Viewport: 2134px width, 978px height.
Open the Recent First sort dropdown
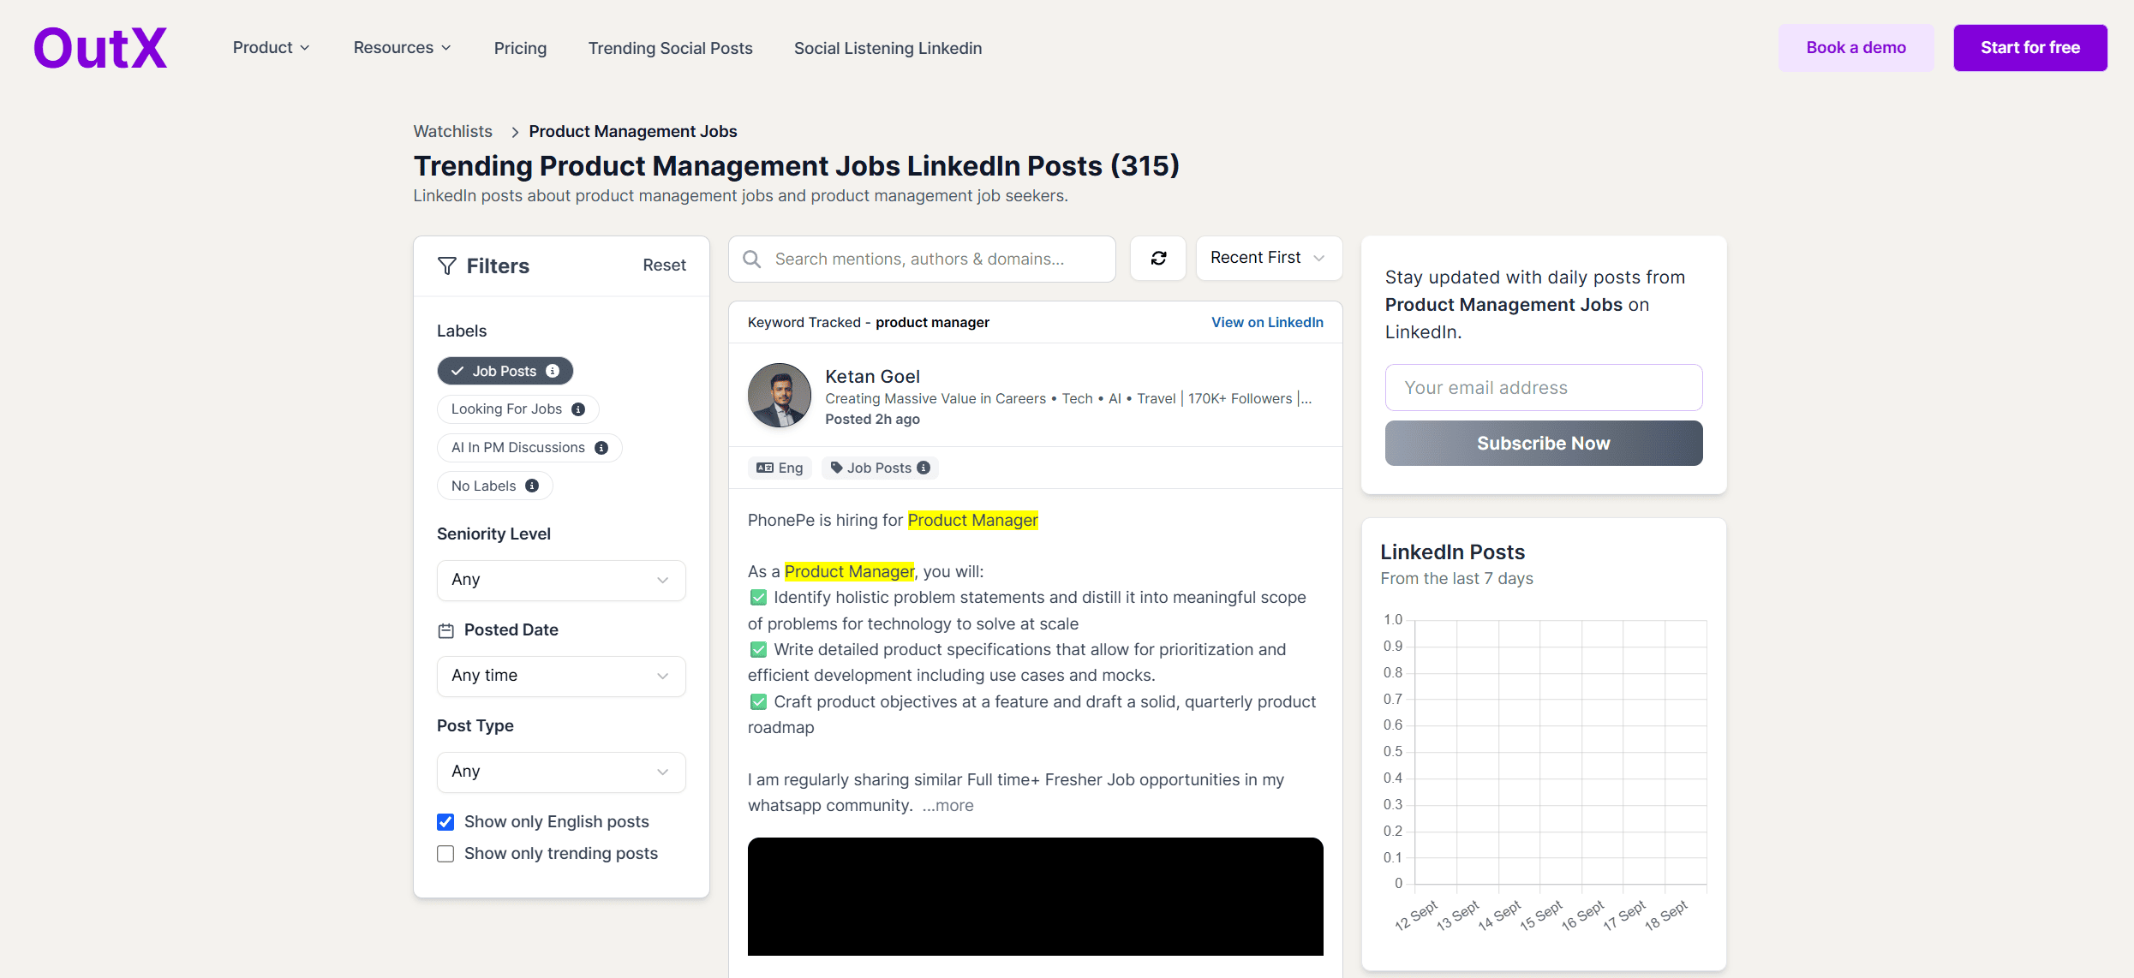click(x=1268, y=259)
